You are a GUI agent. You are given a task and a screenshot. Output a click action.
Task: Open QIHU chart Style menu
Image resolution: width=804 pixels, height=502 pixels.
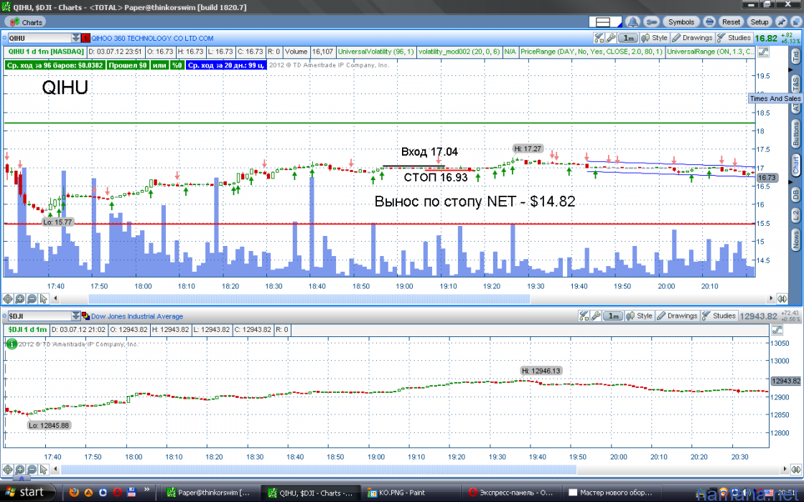[x=654, y=38]
